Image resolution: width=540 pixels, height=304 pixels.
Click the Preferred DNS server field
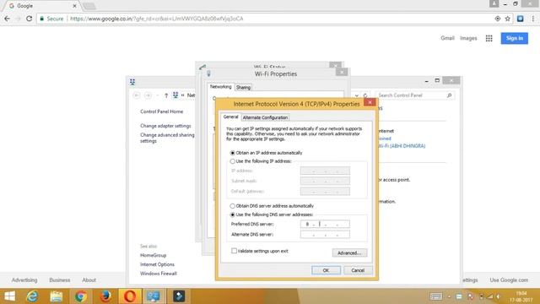point(325,224)
